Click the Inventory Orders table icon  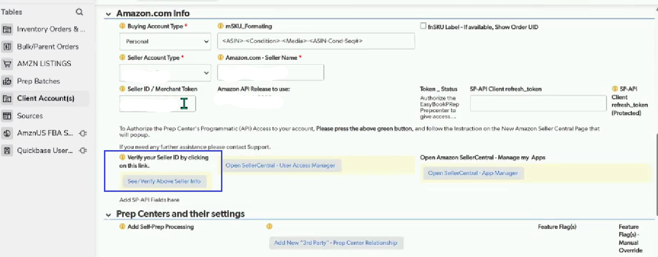click(7, 29)
